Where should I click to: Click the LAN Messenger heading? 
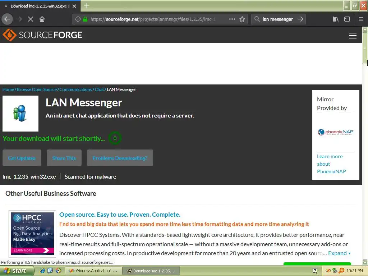[x=84, y=102]
